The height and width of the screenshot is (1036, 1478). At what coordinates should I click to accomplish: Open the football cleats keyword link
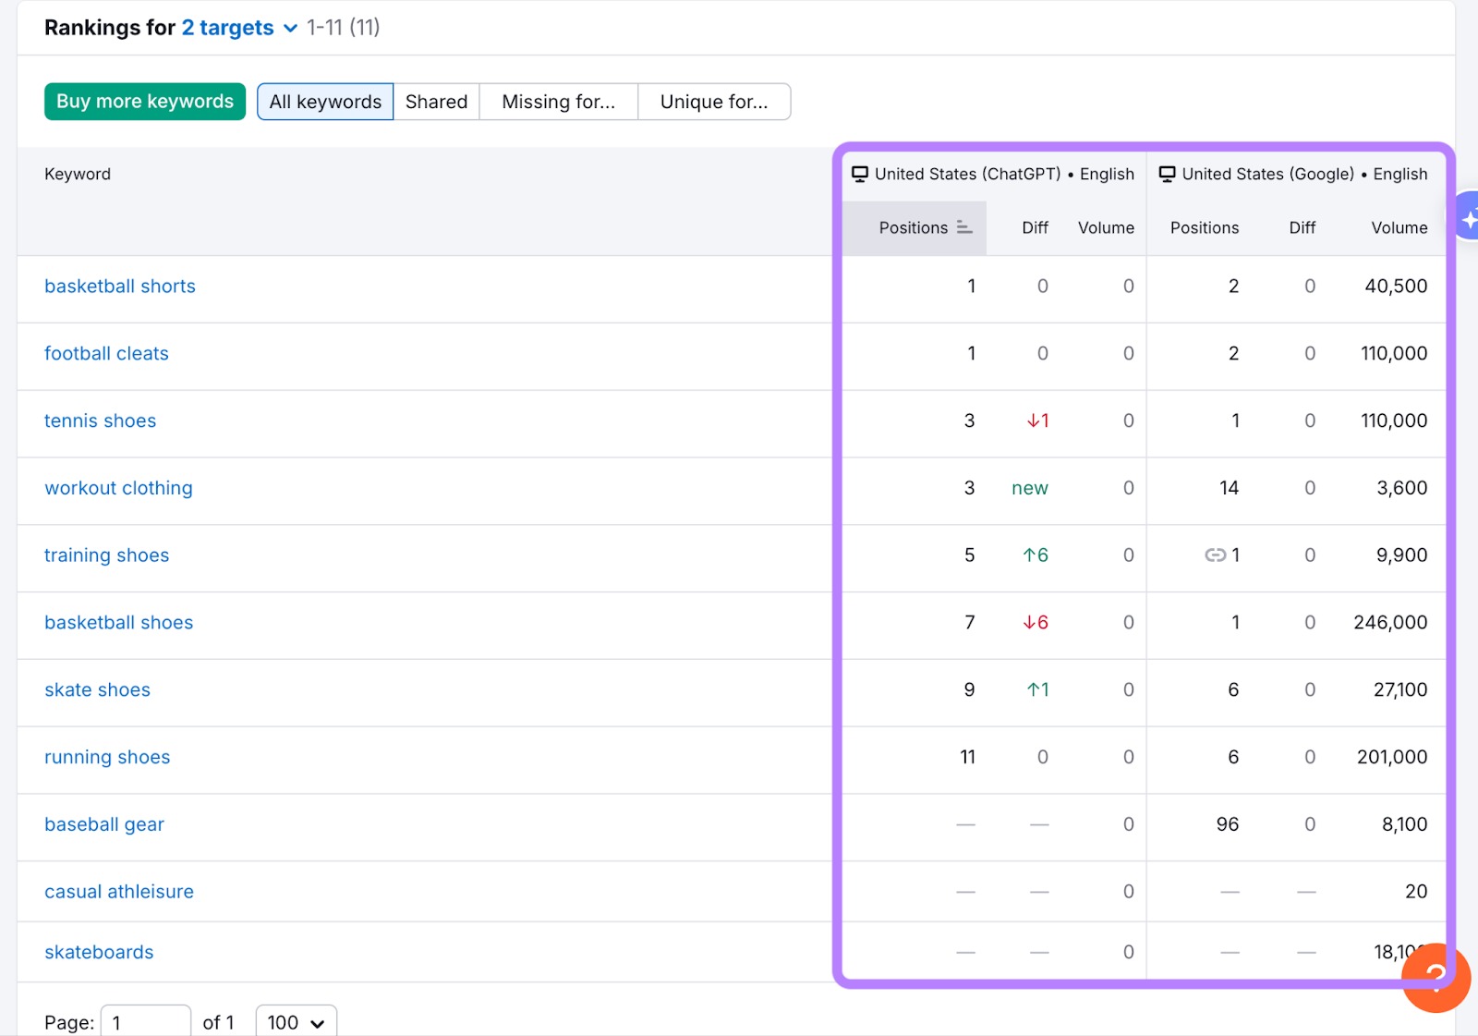tap(106, 354)
